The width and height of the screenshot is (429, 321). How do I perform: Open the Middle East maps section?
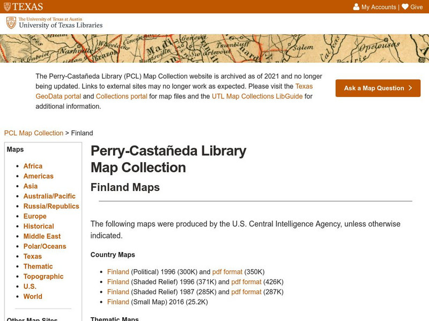pyautogui.click(x=42, y=236)
